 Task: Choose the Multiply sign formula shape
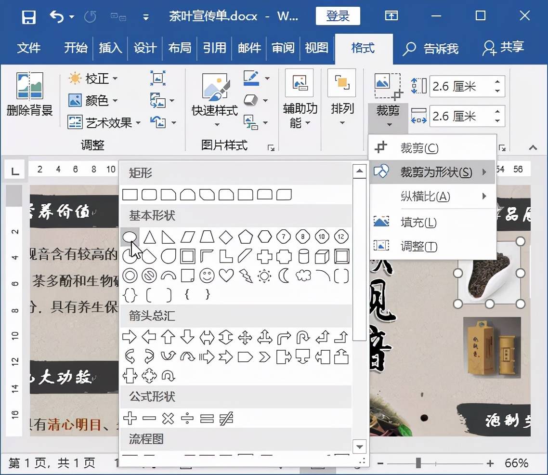(x=168, y=418)
